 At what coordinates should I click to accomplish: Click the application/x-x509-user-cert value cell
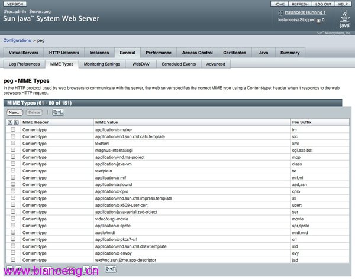192,205
